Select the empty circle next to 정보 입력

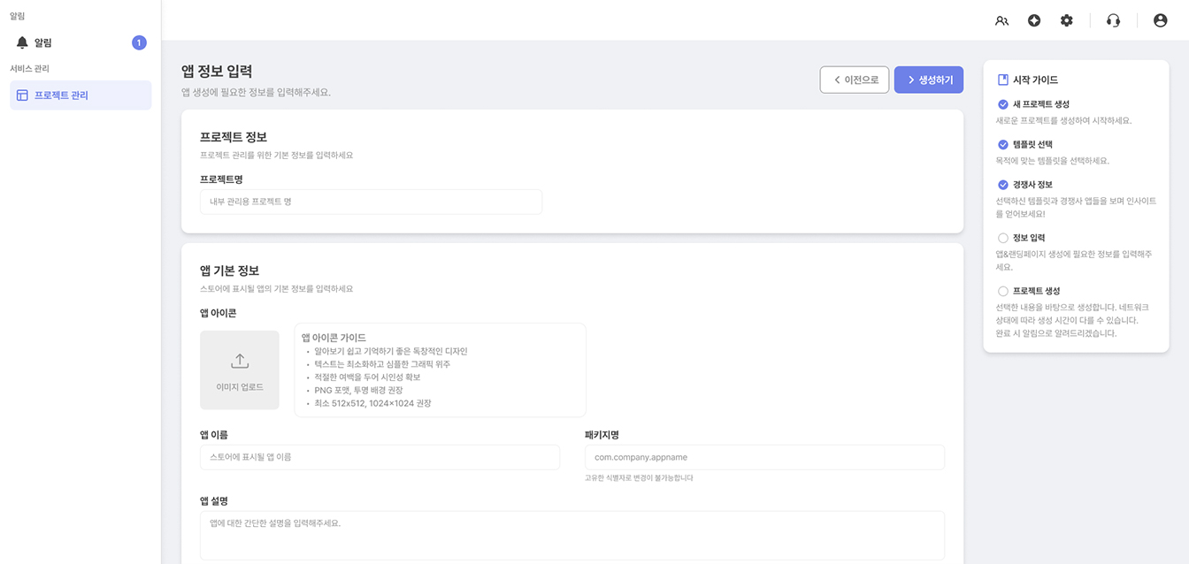tap(1003, 236)
